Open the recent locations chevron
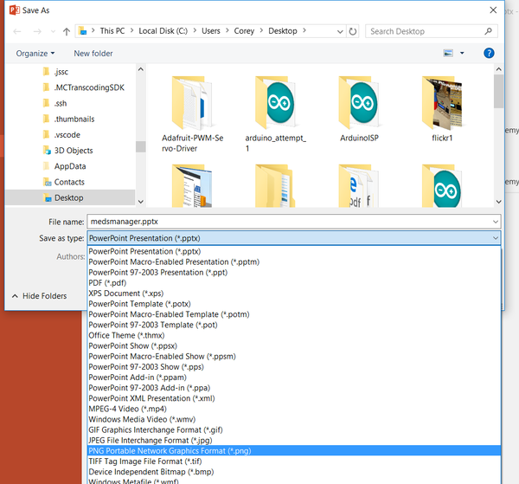 53,31
